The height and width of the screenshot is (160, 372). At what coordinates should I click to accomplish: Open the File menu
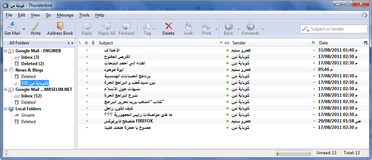pyautogui.click(x=9, y=15)
